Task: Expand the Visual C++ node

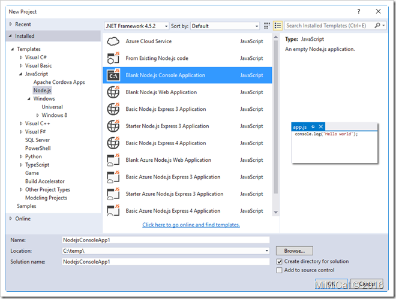Action: [21, 123]
